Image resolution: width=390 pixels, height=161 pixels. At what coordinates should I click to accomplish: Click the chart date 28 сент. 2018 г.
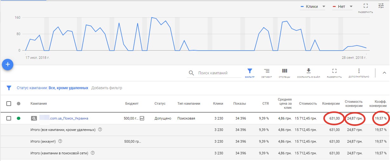(x=354, y=58)
